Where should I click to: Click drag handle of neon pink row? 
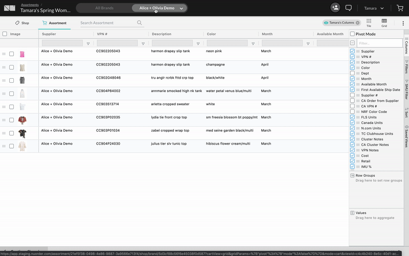[4, 54]
